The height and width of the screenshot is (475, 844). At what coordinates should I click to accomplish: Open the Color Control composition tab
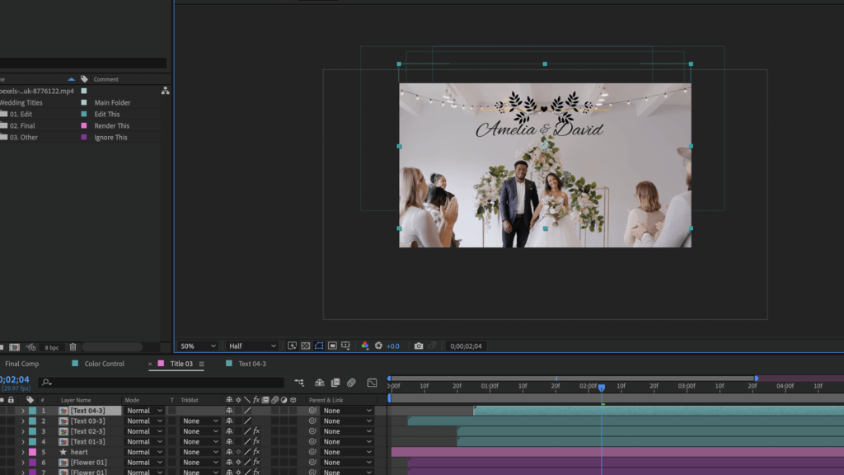[104, 363]
